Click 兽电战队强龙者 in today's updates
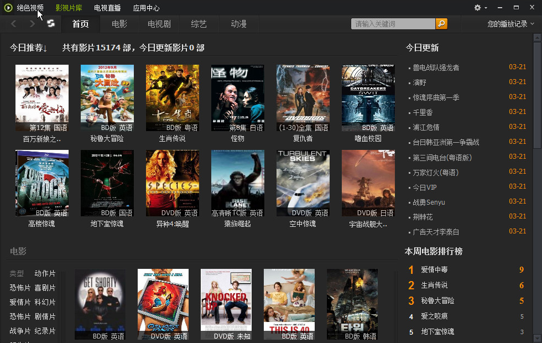 click(x=436, y=67)
